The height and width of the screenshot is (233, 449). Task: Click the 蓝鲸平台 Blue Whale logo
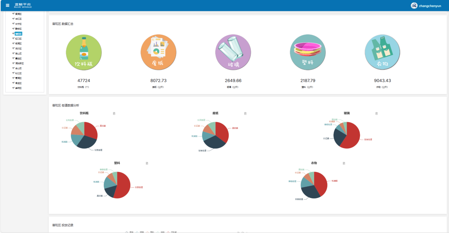tap(23, 5)
